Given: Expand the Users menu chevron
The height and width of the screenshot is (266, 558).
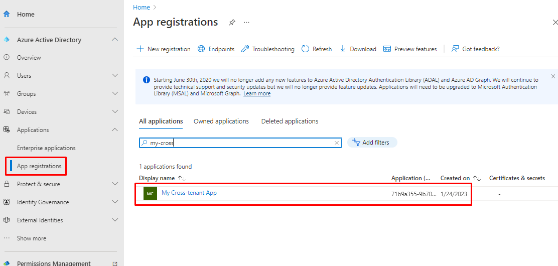Looking at the screenshot, I should click(x=115, y=76).
